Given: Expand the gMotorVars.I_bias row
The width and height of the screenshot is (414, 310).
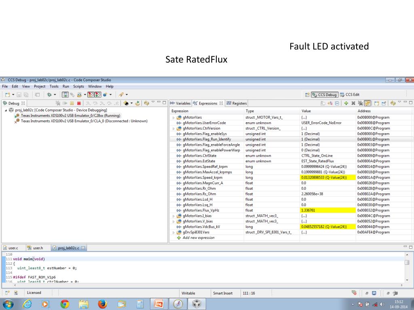Looking at the screenshot, I should click(173, 216).
